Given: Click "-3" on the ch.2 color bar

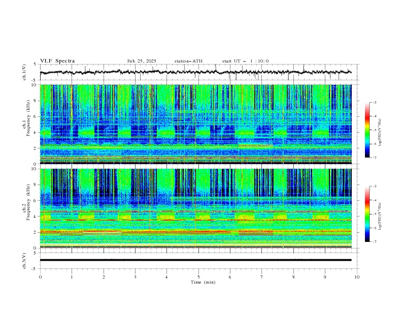Looking at the screenshot, I should pos(374,186).
